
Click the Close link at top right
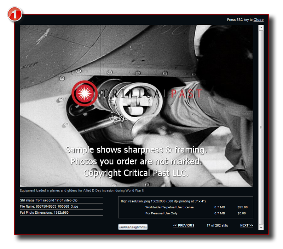[258, 20]
